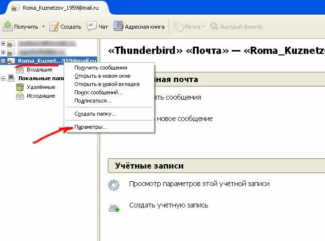Click the Удалённые trash icon

(x=20, y=87)
